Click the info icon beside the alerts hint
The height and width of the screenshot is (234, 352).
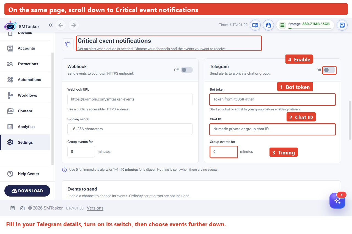(x=64, y=170)
